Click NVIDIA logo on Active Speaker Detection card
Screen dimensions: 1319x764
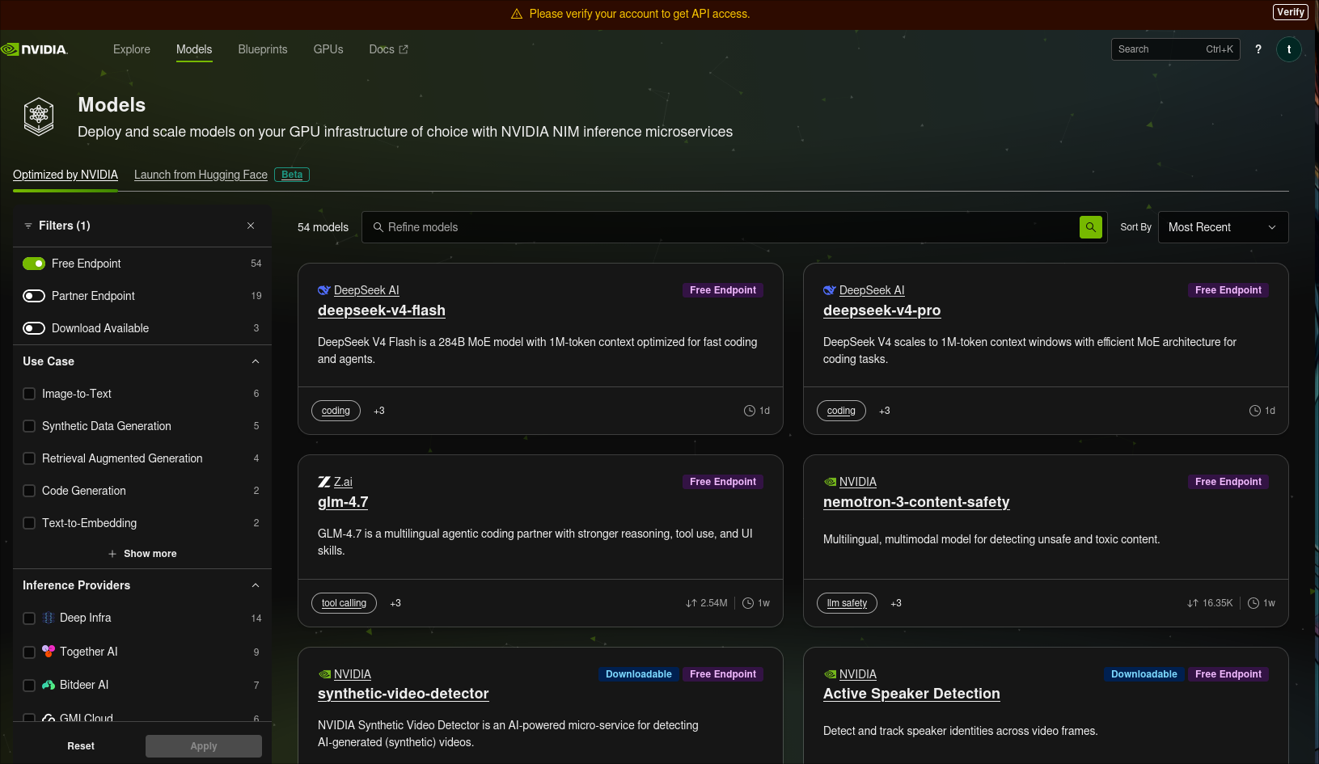point(830,674)
